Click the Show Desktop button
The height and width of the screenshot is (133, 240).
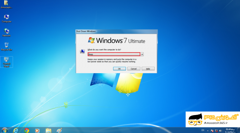point(239,130)
